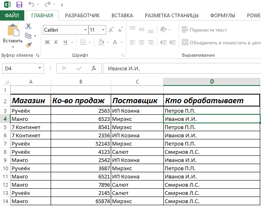Image resolution: width=261 pixels, height=206 pixels.
Task: Select the Кто обрабатывает header cell
Action: [212, 100]
